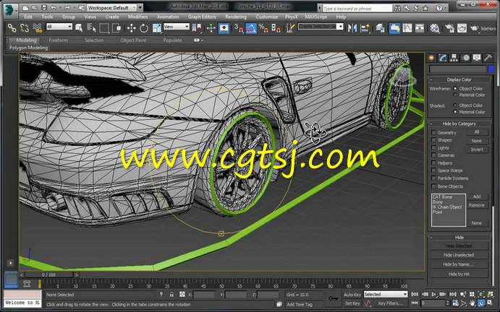The height and width of the screenshot is (312, 500).
Task: Enable Cameras hide checkbox
Action: click(433, 155)
